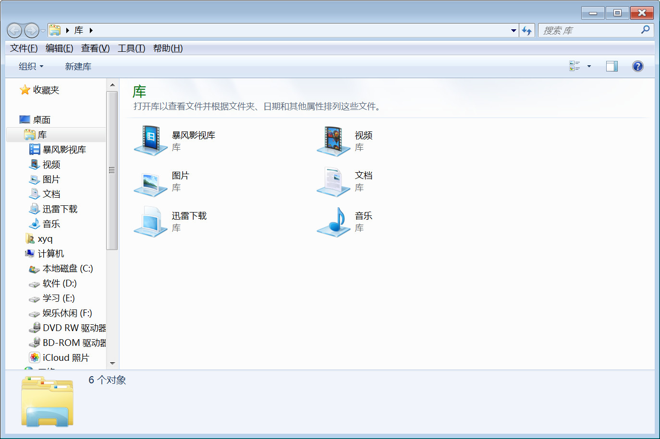Open 学习 (E:) drive in sidebar
Viewport: 660px width, 439px height.
[x=52, y=298]
